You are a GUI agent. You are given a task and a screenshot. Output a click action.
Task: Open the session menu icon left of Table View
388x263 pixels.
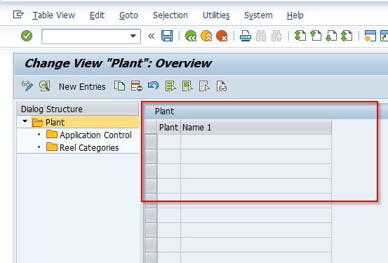[x=18, y=15]
